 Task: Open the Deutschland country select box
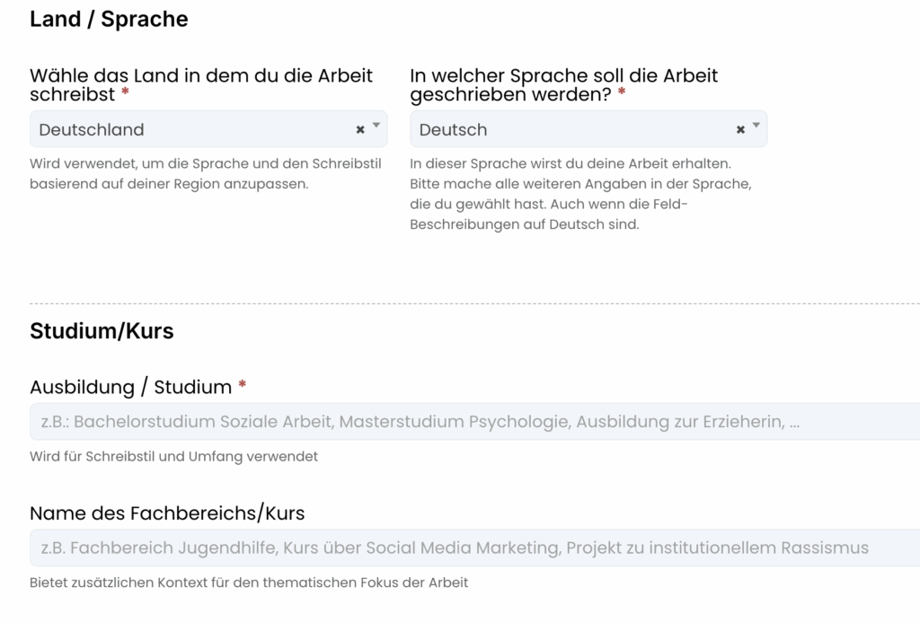[189, 130]
